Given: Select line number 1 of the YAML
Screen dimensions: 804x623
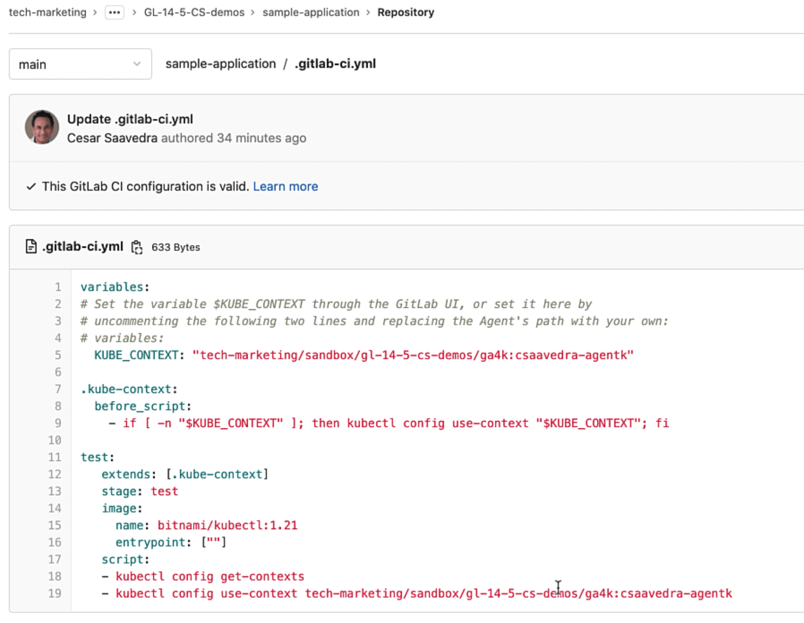Looking at the screenshot, I should tap(58, 287).
